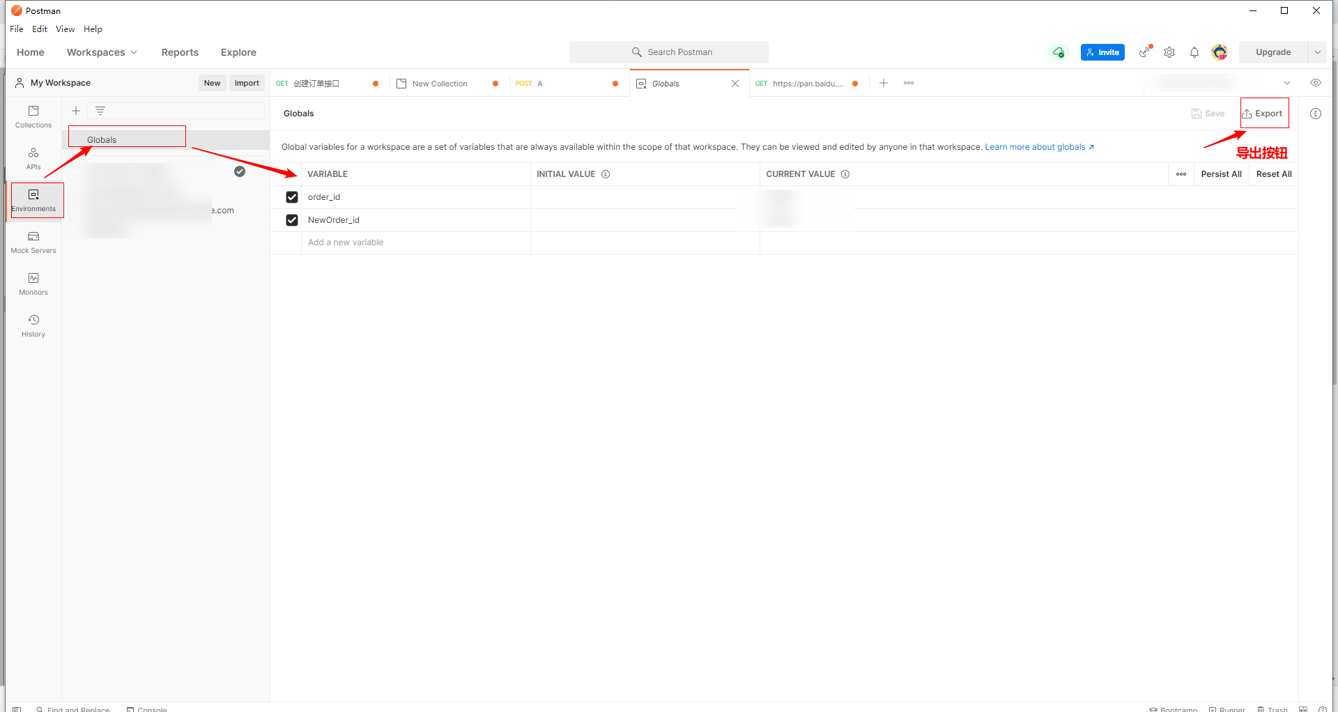Close the Globals tab
Viewport: 1338px width, 712px height.
point(735,84)
